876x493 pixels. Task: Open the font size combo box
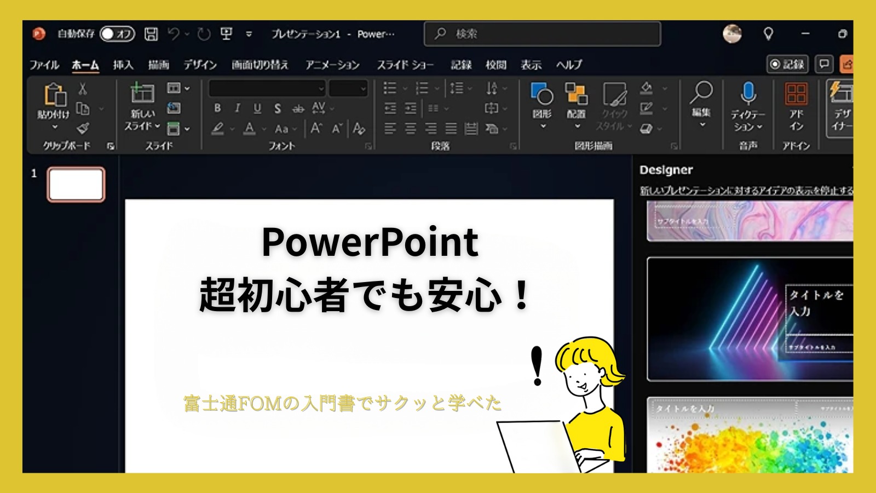tap(348, 88)
